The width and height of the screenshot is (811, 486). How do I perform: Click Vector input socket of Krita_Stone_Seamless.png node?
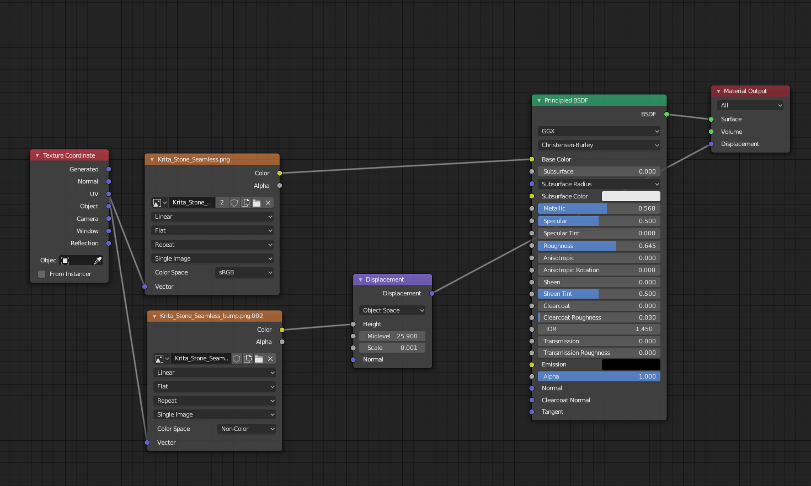(x=145, y=287)
